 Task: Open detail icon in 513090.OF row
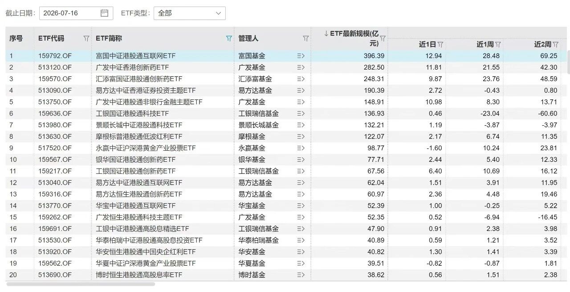pyautogui.click(x=301, y=90)
